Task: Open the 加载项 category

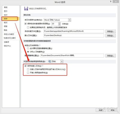Action: (x=7, y=42)
